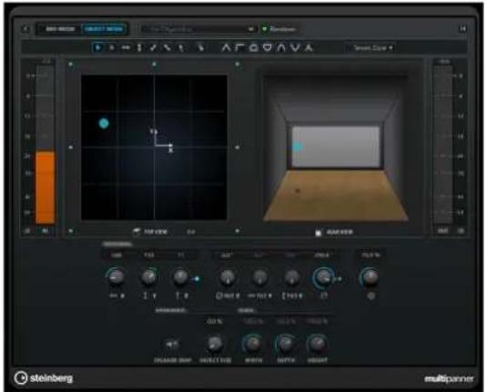This screenshot has width=486, height=392.
Task: Click the Steinberg logo
Action: [x=44, y=378]
